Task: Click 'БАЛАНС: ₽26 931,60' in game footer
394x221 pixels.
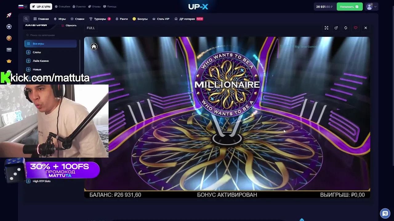Action: (115, 195)
